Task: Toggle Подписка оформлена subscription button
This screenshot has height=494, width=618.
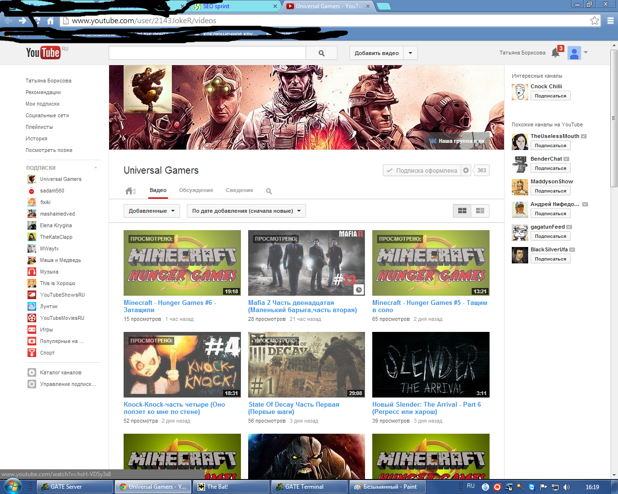Action: 422,170
